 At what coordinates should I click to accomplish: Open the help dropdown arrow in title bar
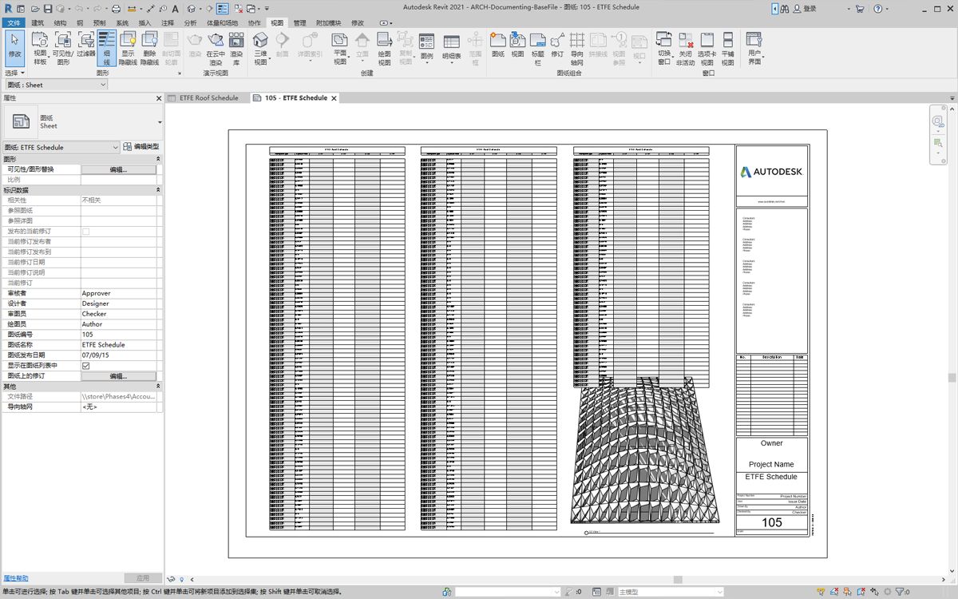point(887,9)
